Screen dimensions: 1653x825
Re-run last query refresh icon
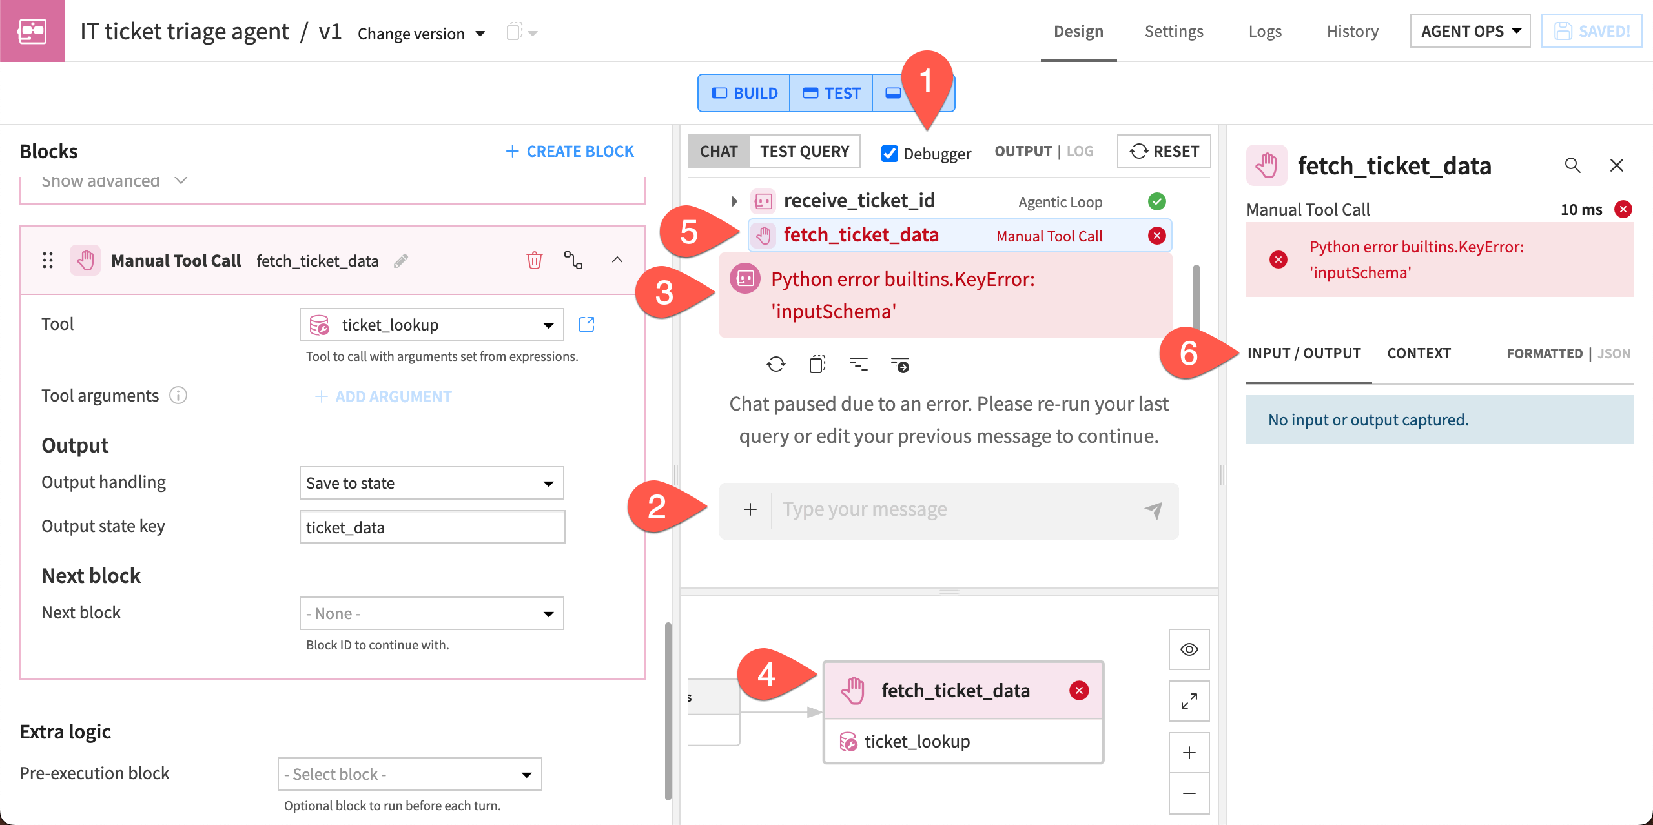coord(776,365)
